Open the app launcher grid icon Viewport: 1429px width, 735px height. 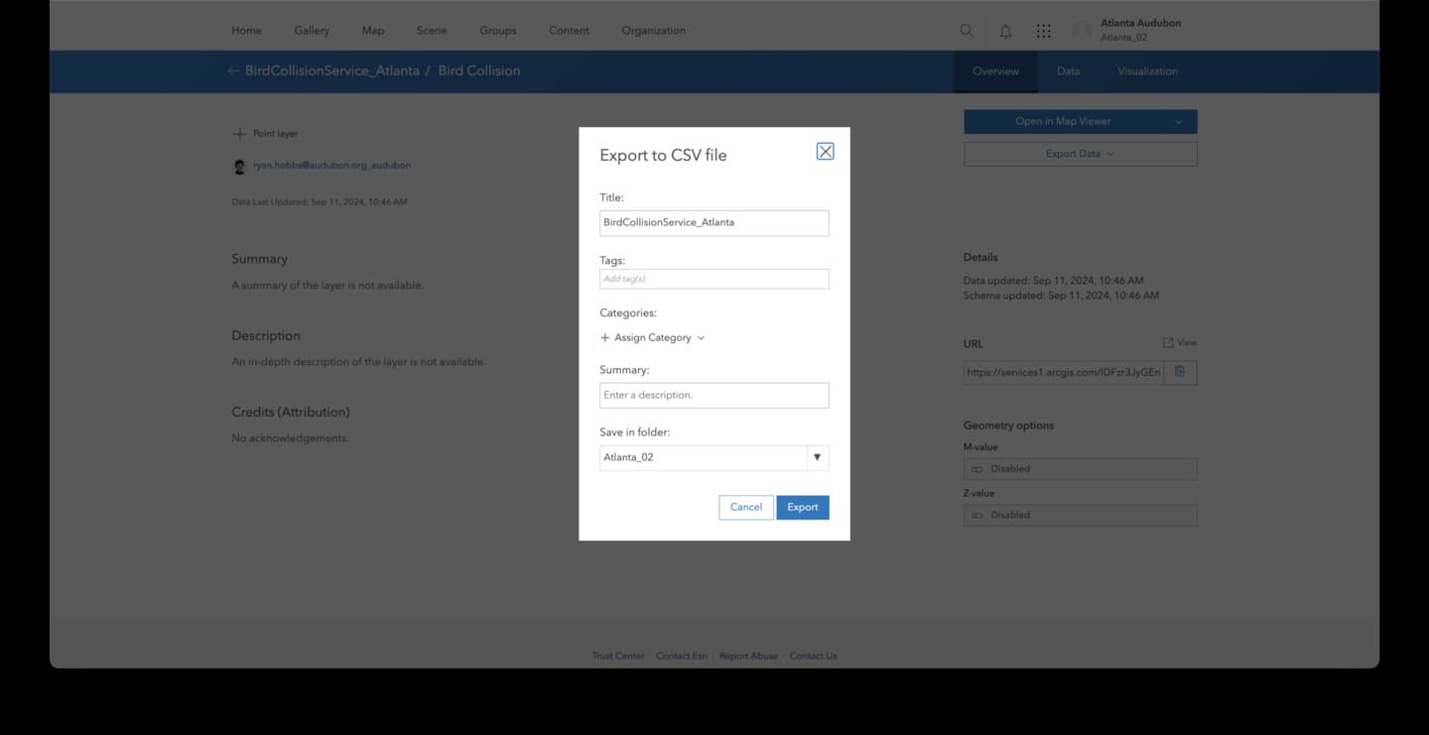coord(1044,31)
